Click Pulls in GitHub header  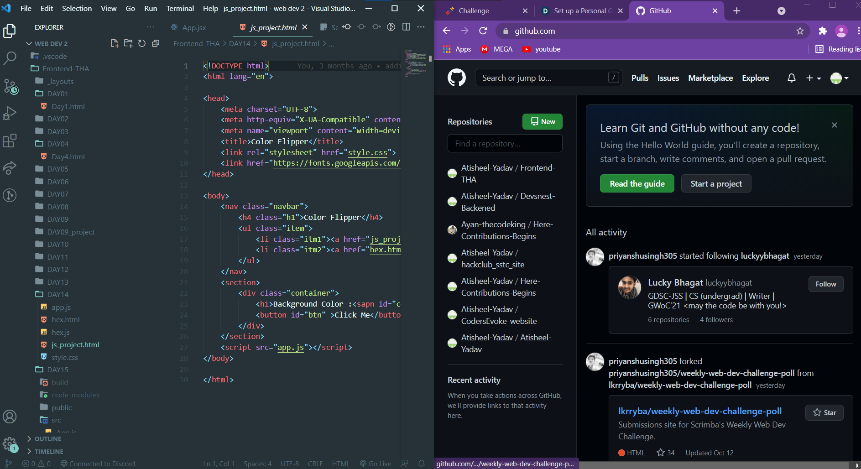pyautogui.click(x=640, y=78)
